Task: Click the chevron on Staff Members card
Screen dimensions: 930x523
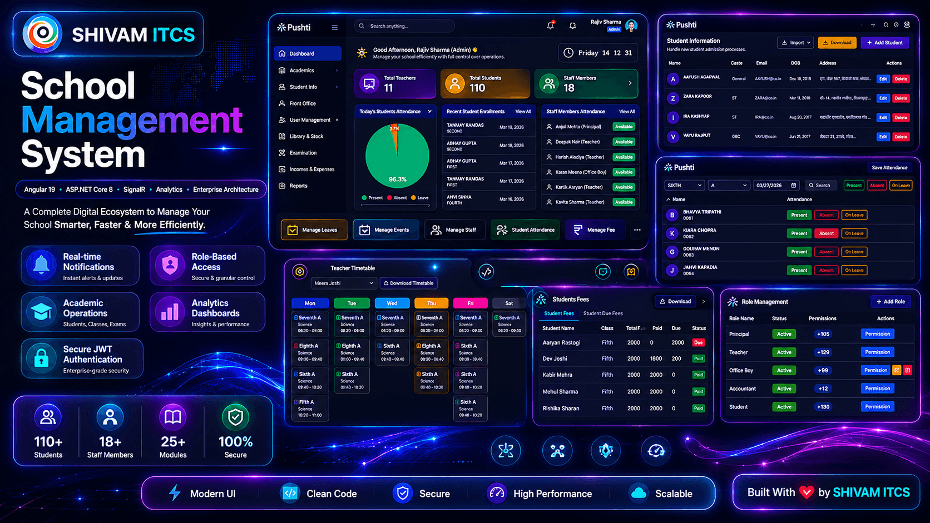Action: pyautogui.click(x=630, y=83)
